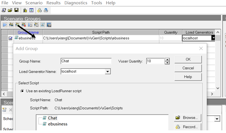The image size is (226, 133).
Task: Select Chat script in the script tree
Action: (x=52, y=118)
